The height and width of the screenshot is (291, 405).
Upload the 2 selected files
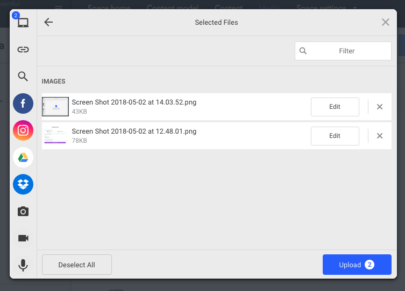[357, 265]
